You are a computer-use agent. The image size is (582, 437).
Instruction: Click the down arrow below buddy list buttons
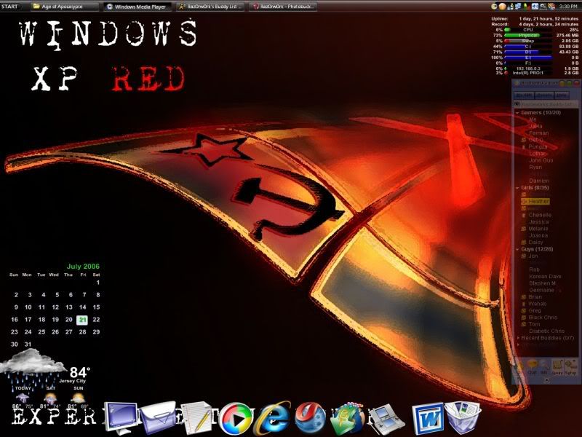[547, 380]
